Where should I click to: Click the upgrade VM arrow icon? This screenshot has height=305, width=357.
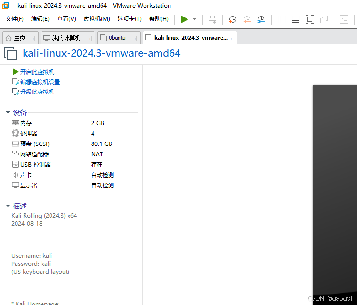coord(16,92)
